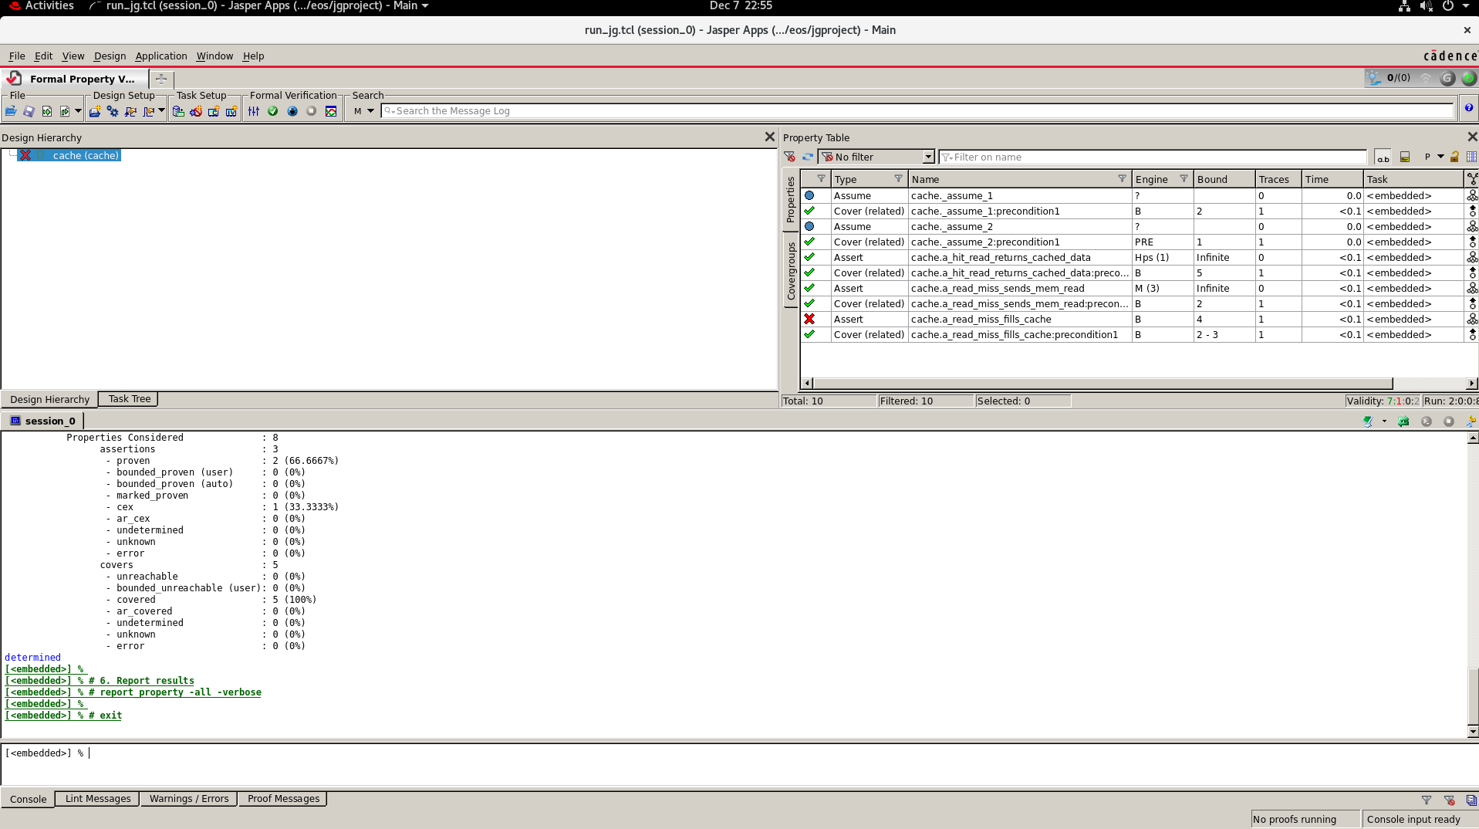Toggle the status column filter funnel
This screenshot has height=829, width=1479.
pos(821,179)
